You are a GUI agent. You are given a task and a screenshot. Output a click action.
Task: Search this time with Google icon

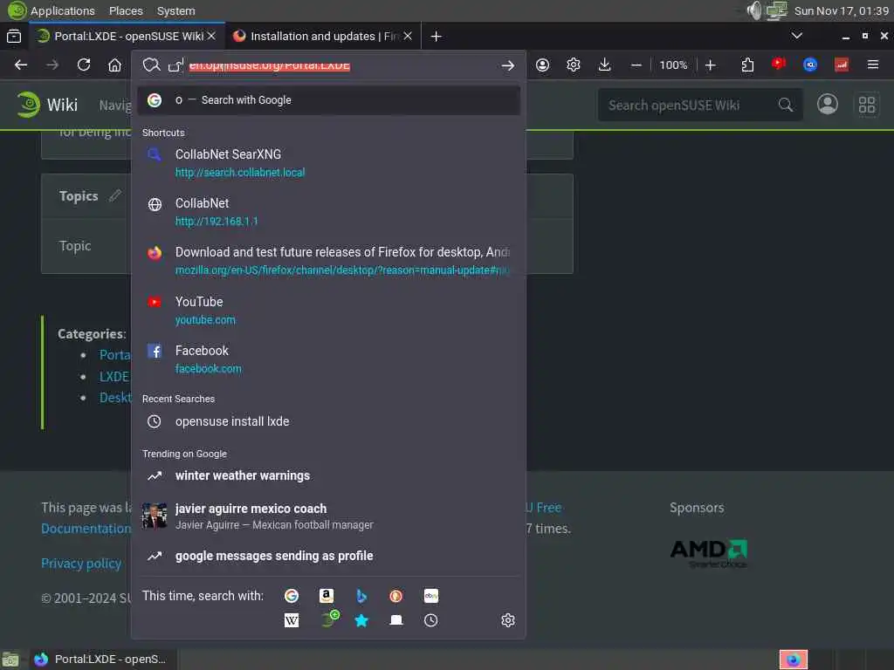pyautogui.click(x=292, y=596)
